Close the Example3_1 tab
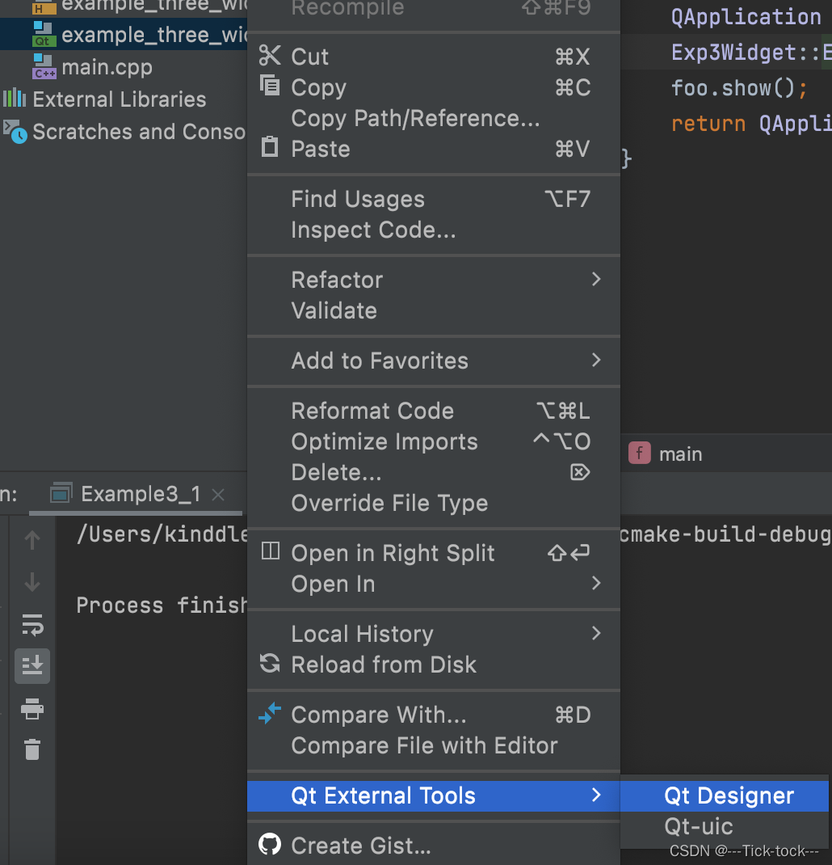The image size is (832, 865). coord(217,494)
